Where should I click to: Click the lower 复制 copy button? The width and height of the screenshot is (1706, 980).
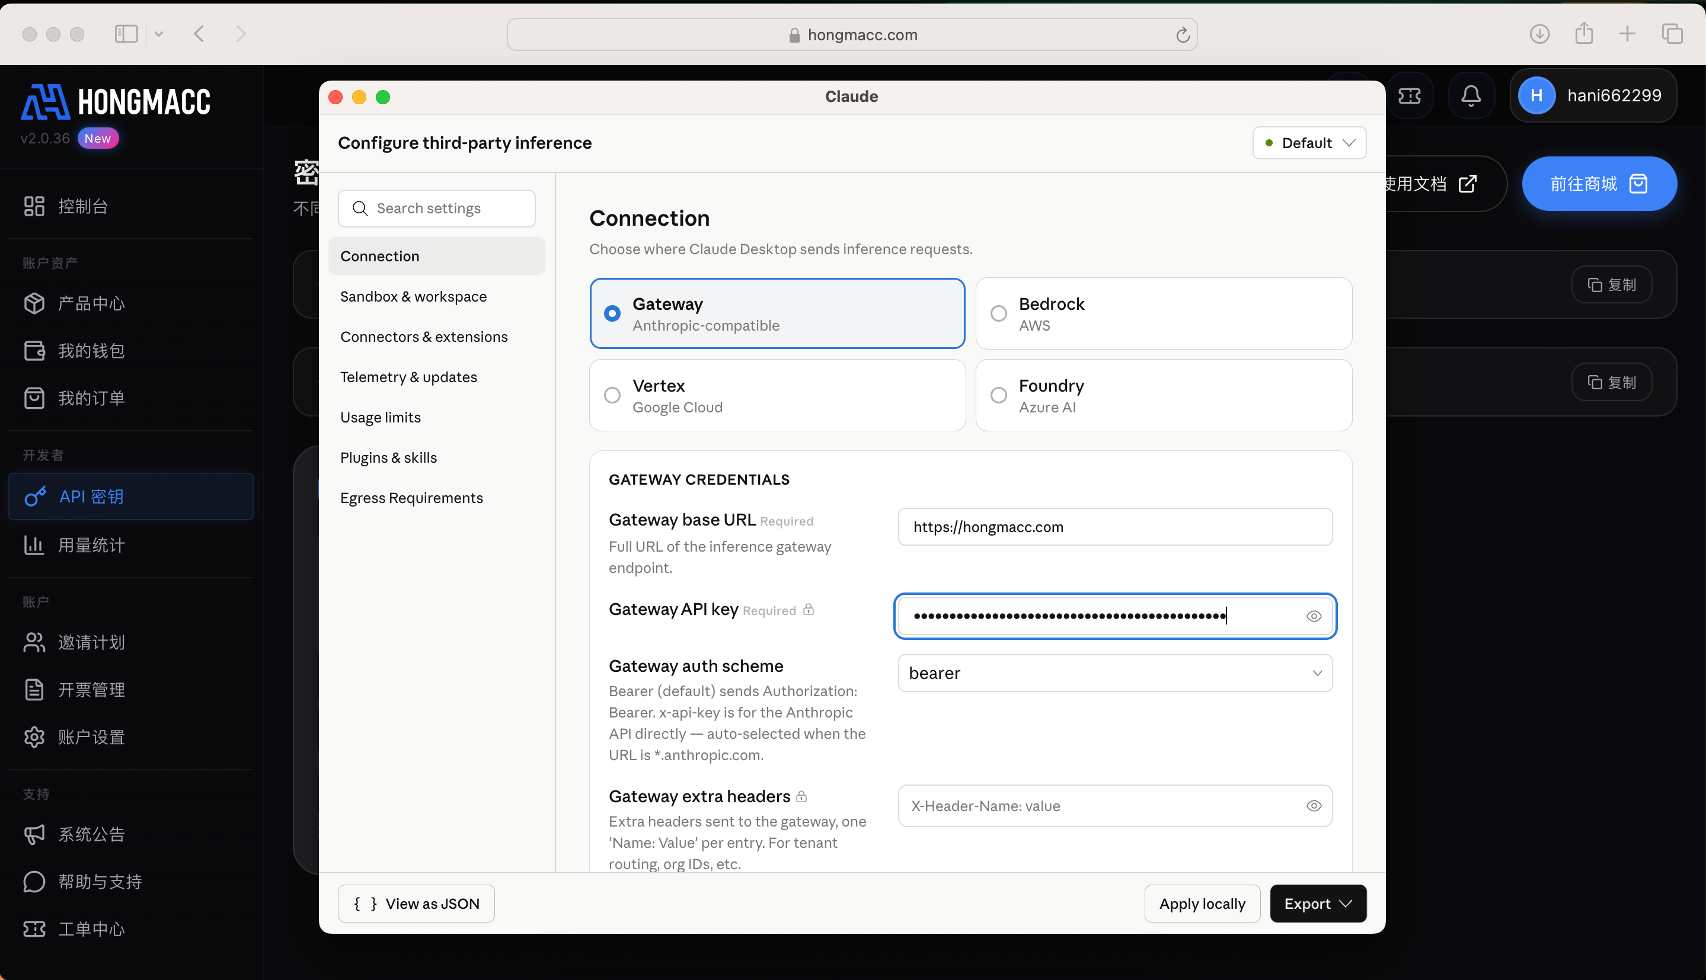(x=1611, y=382)
